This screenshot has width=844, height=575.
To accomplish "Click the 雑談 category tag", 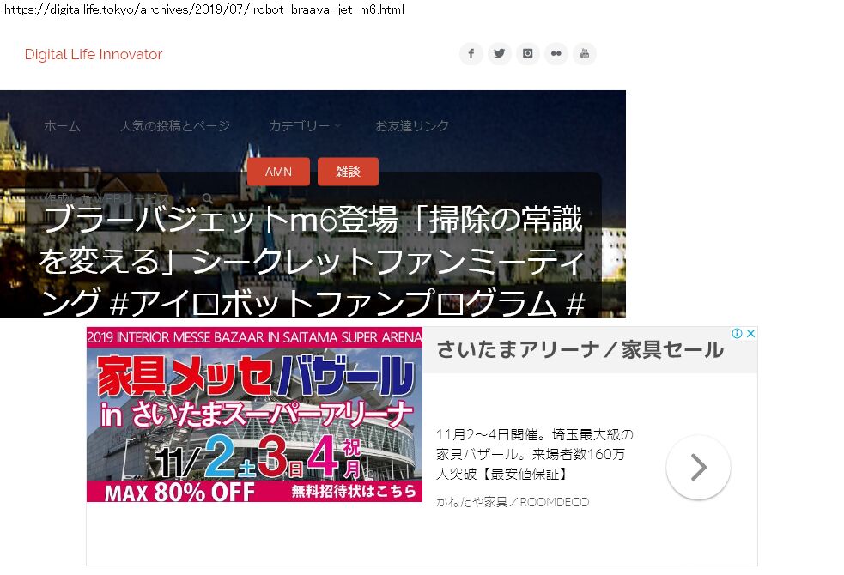I will click(348, 172).
